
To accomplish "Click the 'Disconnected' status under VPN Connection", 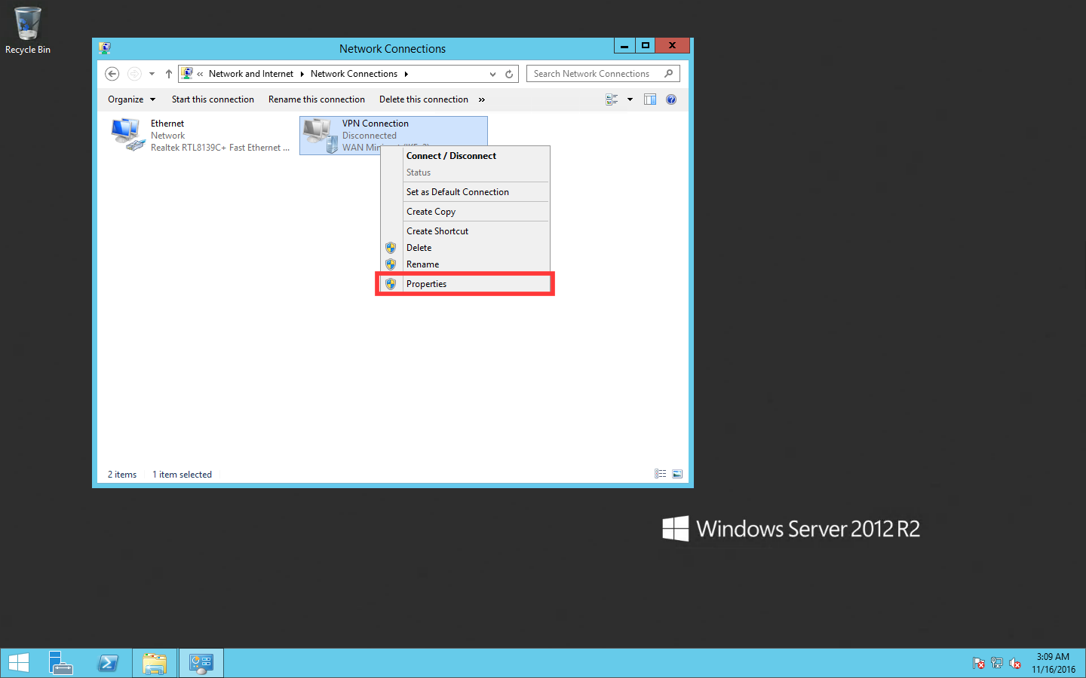I will (x=370, y=136).
